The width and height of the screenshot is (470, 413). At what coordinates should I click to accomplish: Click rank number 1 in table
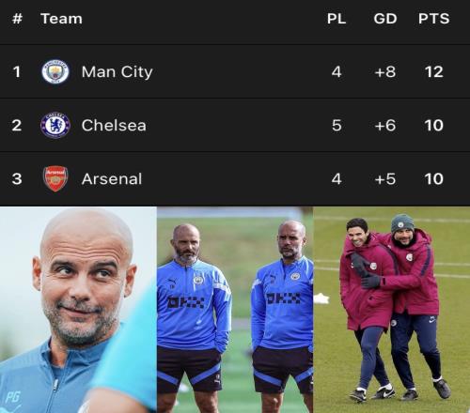(17, 72)
